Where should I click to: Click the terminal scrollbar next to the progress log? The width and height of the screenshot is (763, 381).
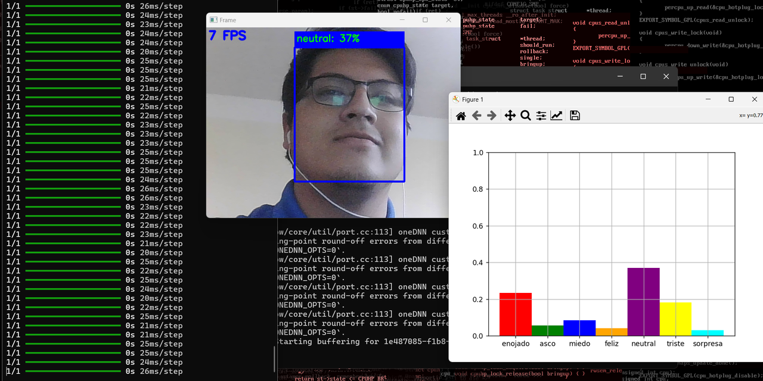tap(274, 358)
